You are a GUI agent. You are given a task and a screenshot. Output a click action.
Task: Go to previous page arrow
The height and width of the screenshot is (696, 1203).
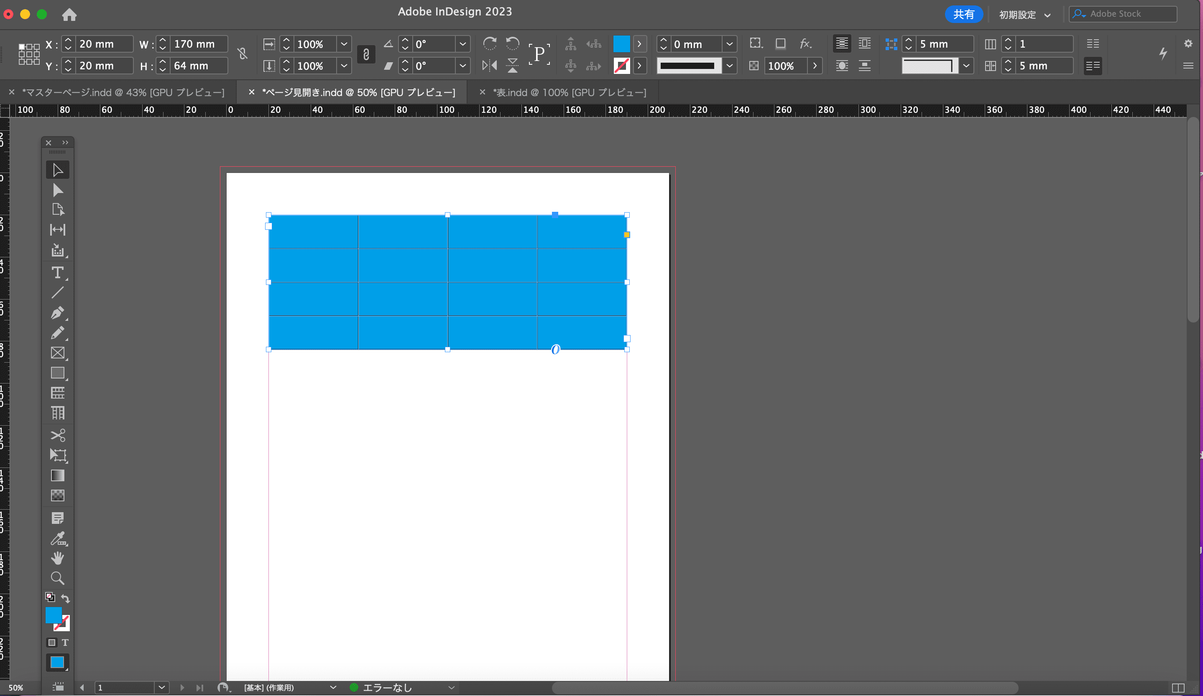[82, 688]
